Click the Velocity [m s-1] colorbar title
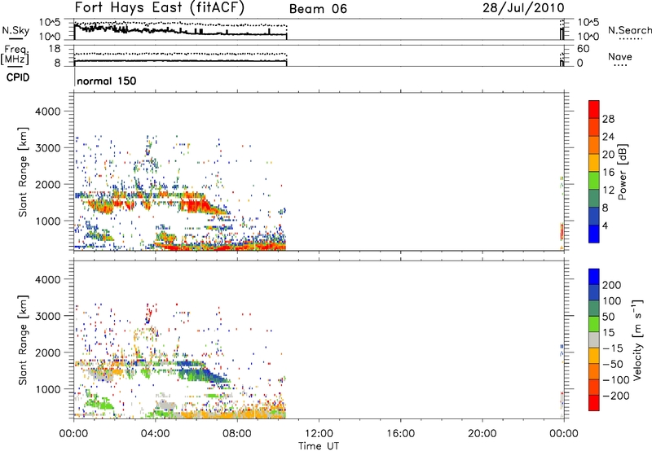Viewport: 652px width, 451px height. (x=637, y=339)
